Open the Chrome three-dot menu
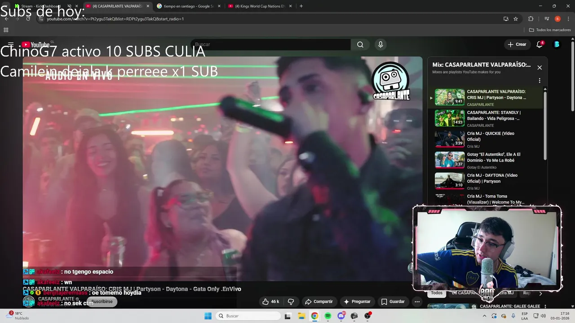The height and width of the screenshot is (323, 575). coord(567,19)
